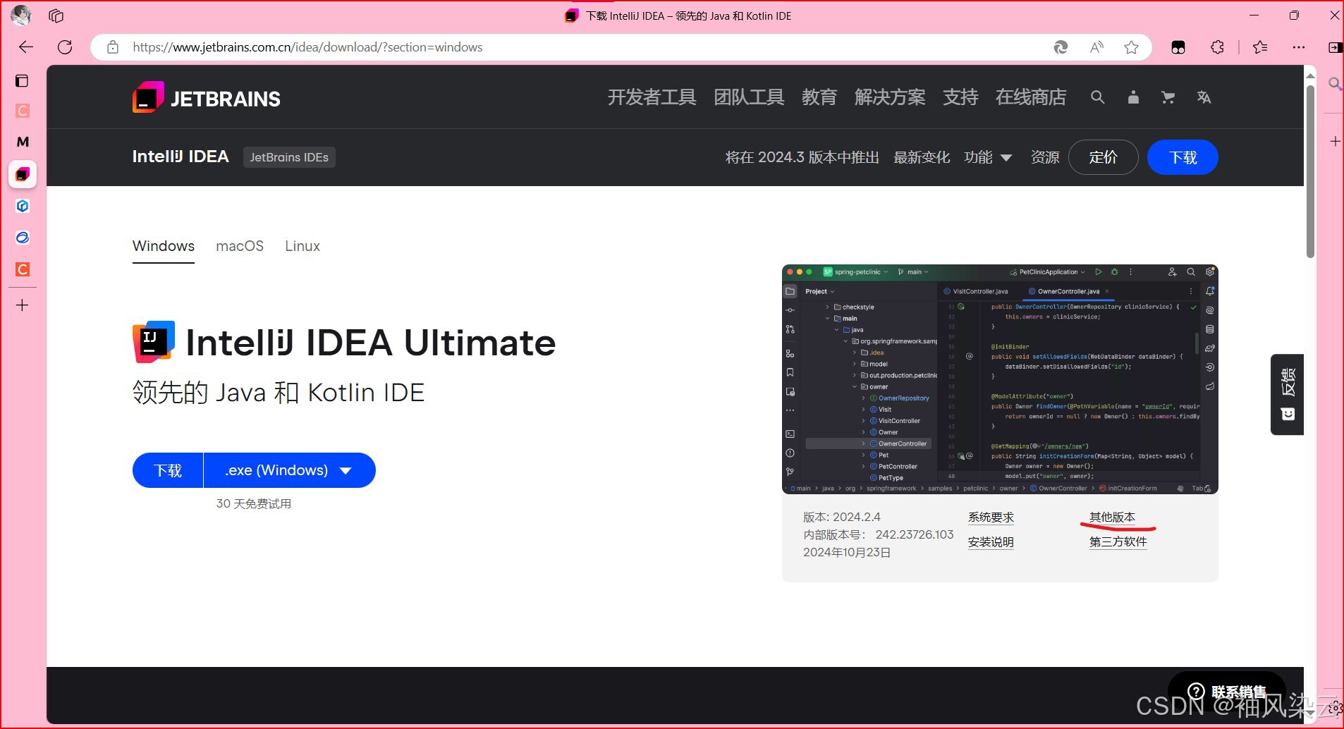Open the 在线商店 menu

tap(1031, 97)
